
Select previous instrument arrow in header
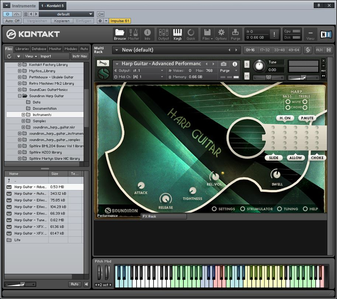(x=206, y=64)
